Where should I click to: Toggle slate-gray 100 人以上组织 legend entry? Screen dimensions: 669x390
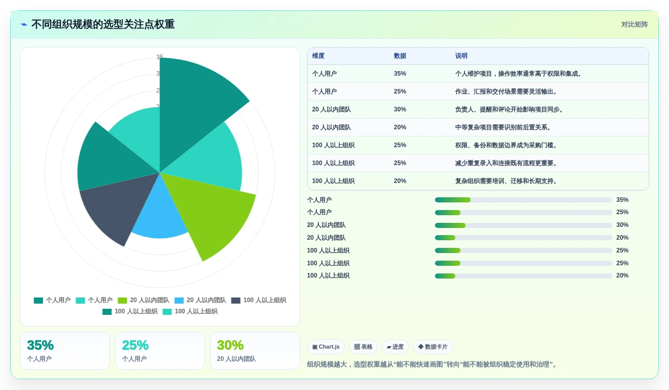pos(259,301)
